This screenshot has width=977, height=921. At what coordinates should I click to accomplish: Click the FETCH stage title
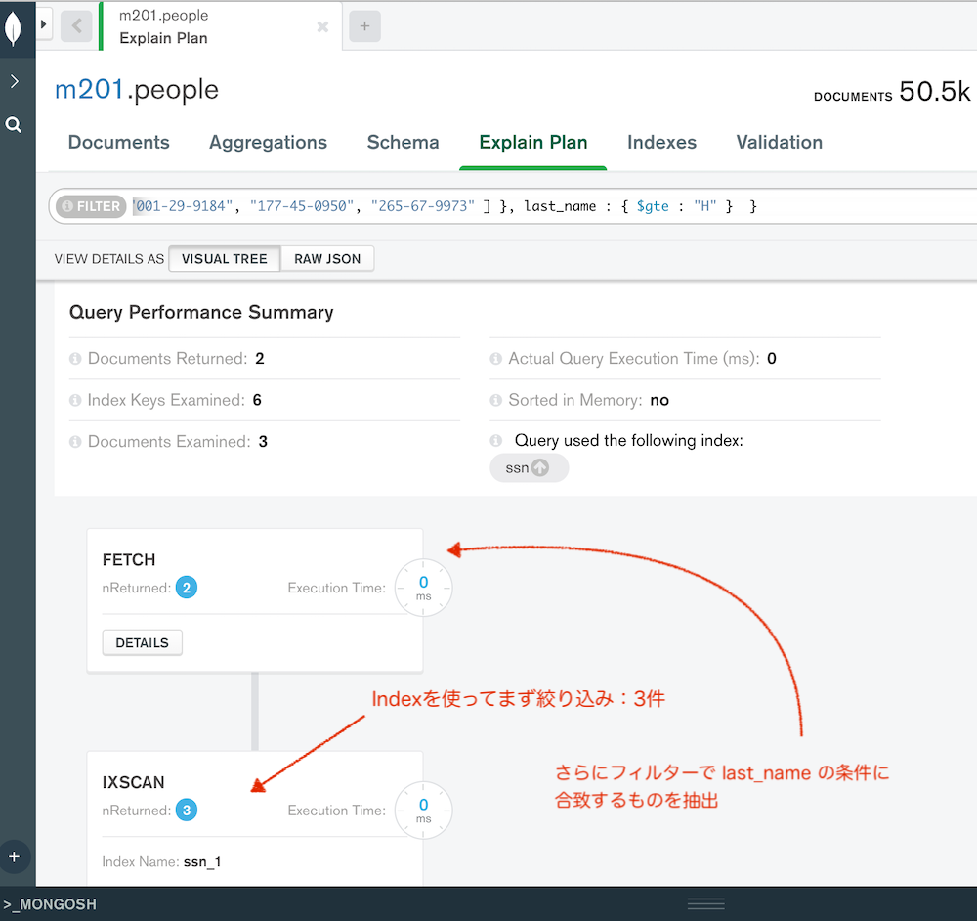click(129, 560)
